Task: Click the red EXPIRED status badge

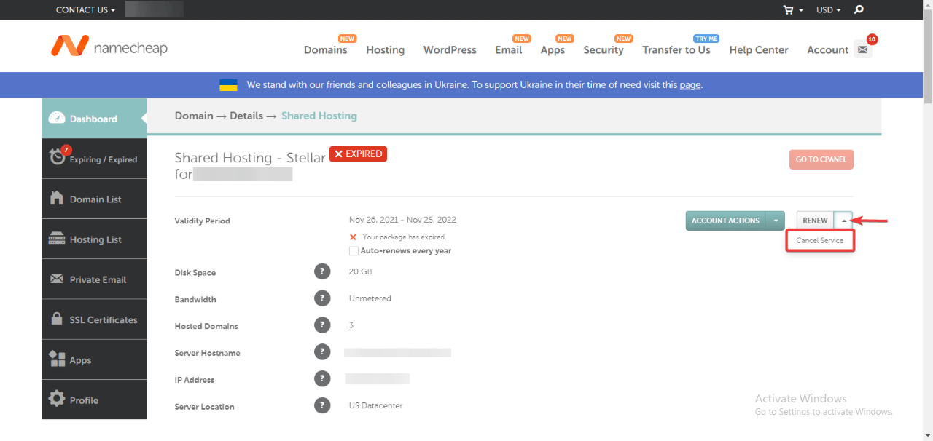Action: pos(358,154)
